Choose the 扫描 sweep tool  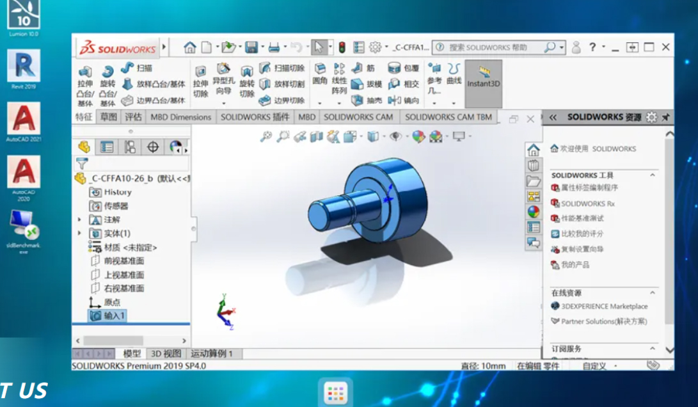(137, 68)
